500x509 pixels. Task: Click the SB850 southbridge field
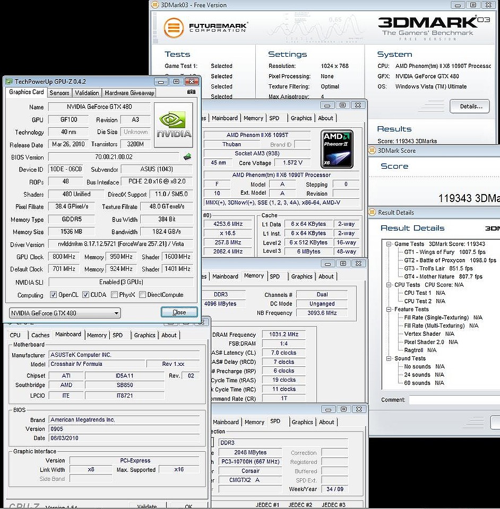[125, 385]
